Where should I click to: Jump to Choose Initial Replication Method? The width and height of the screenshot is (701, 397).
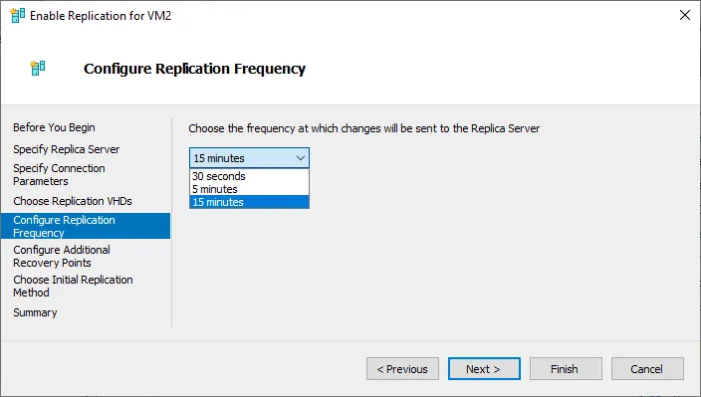click(73, 286)
